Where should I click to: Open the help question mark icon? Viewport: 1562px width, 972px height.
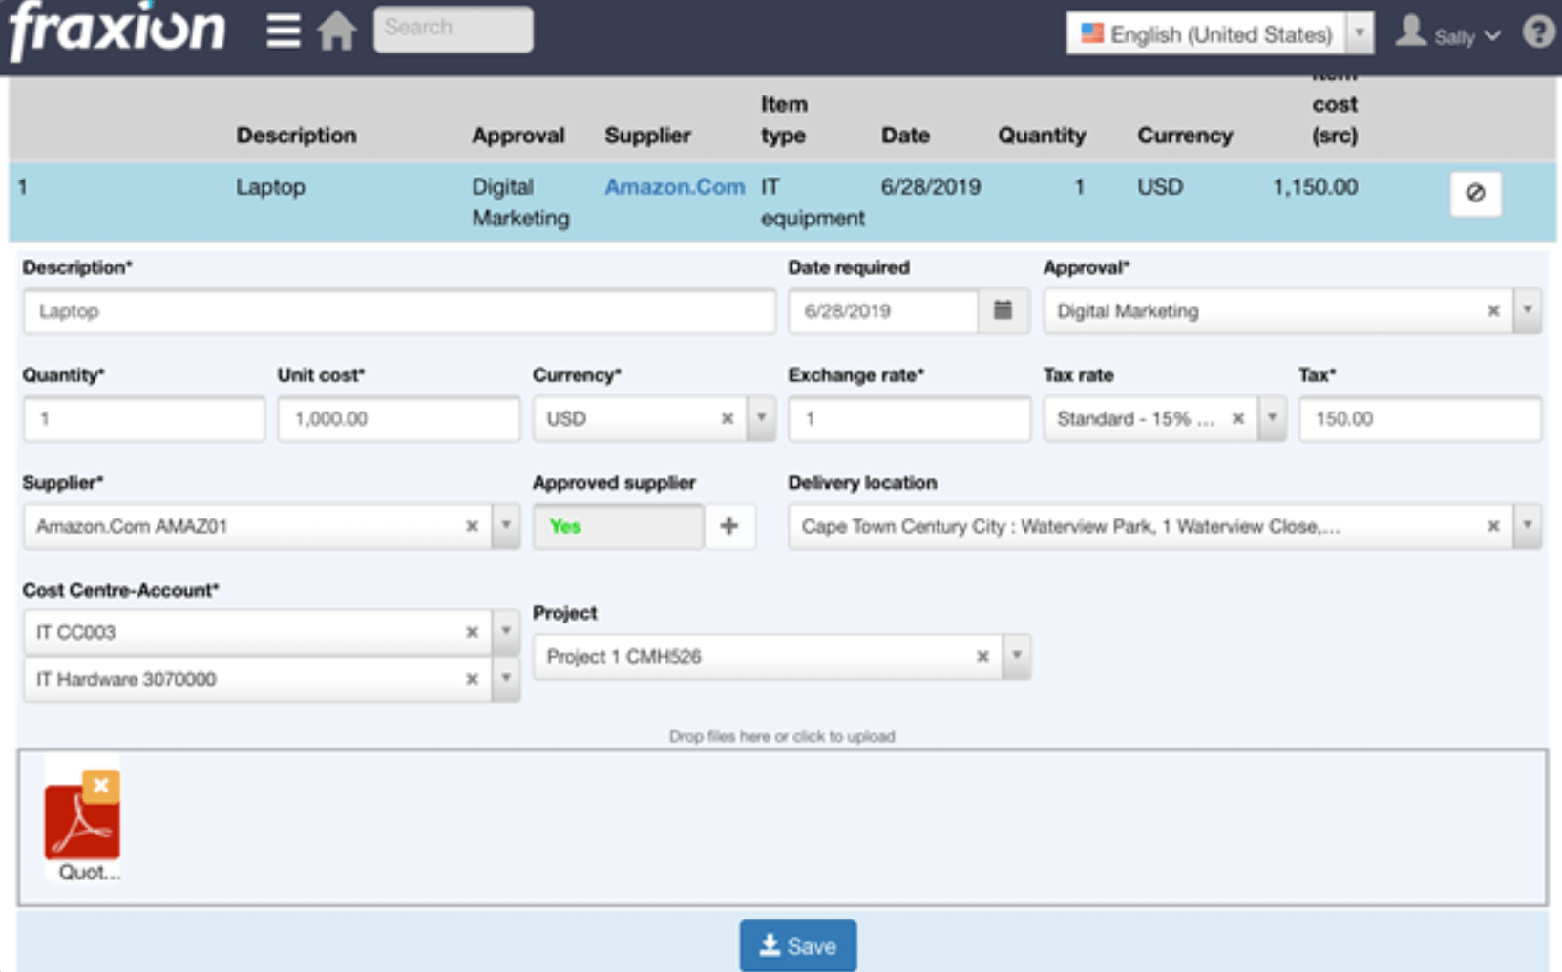[x=1538, y=32]
